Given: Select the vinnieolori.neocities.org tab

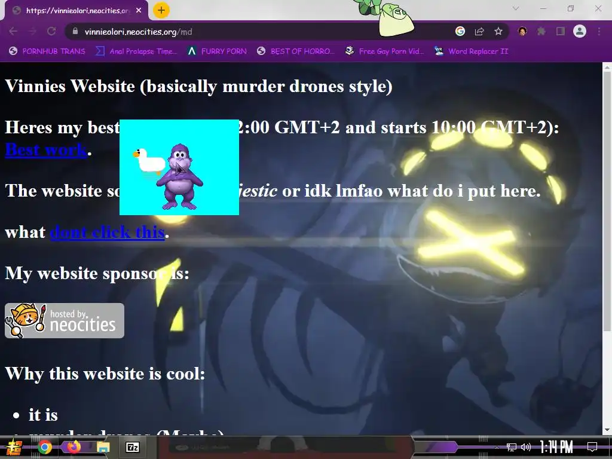Looking at the screenshot, I should click(x=76, y=11).
